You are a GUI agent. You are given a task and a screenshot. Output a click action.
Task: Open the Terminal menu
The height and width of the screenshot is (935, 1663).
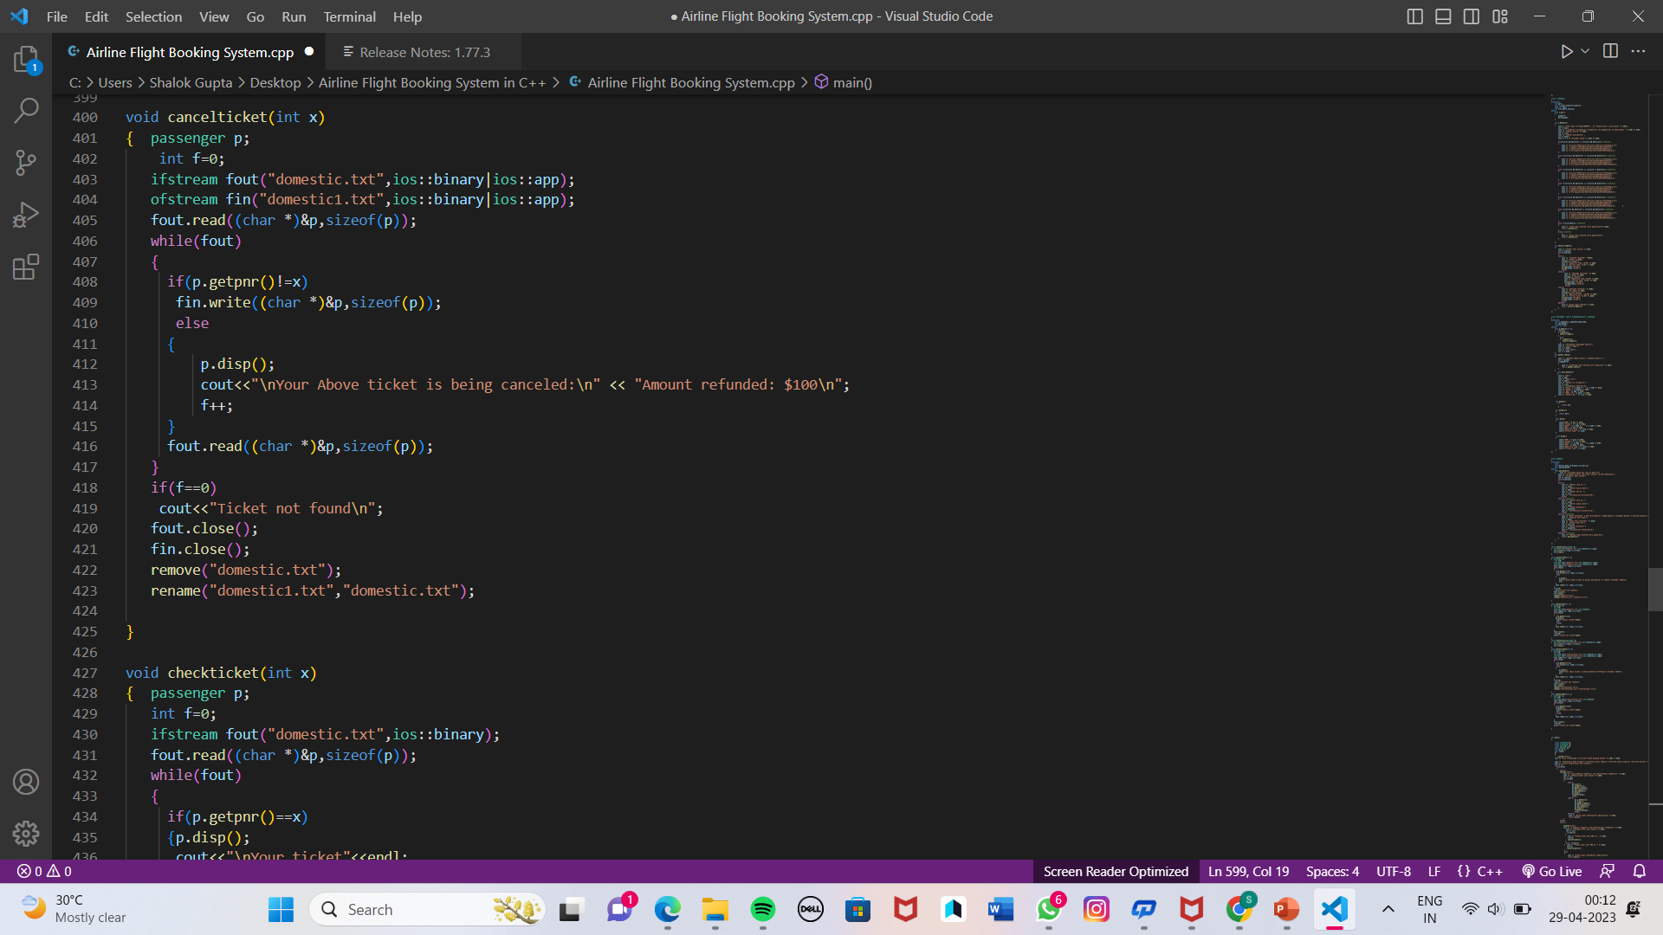click(x=348, y=16)
